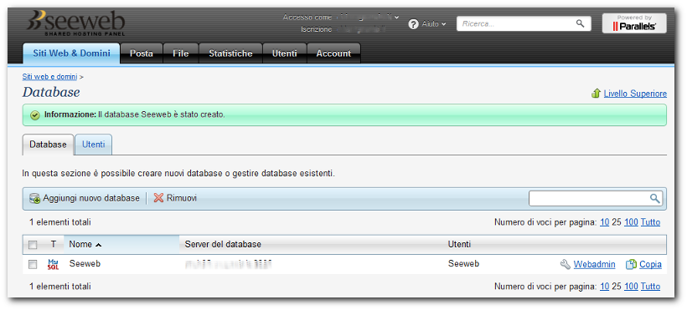Set top pagination to 10 per page
The image size is (687, 310).
604,222
